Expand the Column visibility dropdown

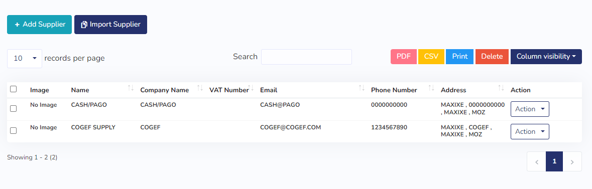click(x=546, y=57)
